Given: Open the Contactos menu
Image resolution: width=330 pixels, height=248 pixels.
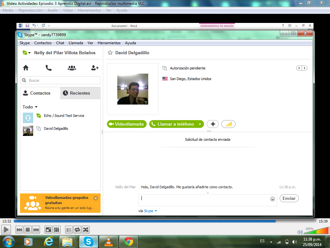Looking at the screenshot, I should click(x=43, y=43).
